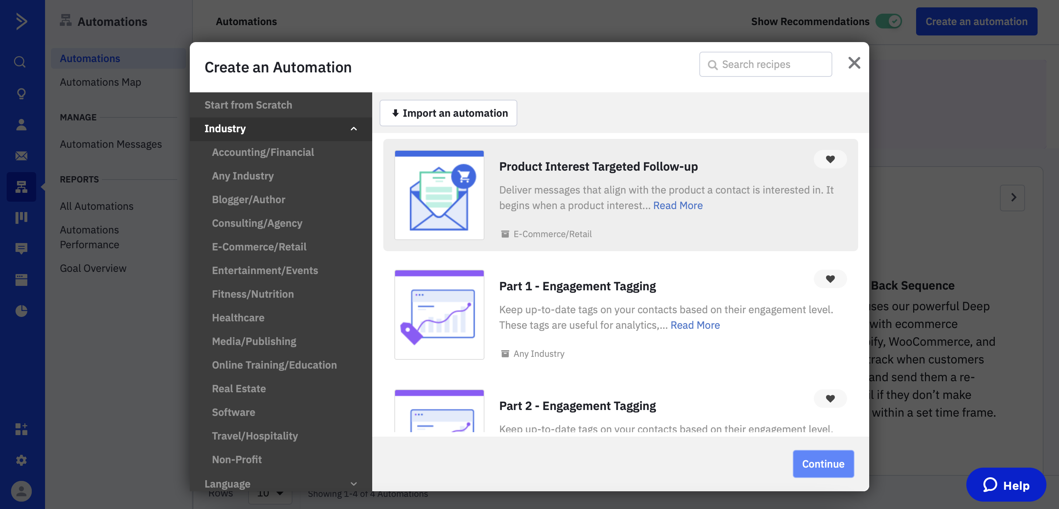Open the user profile avatar

click(x=21, y=491)
